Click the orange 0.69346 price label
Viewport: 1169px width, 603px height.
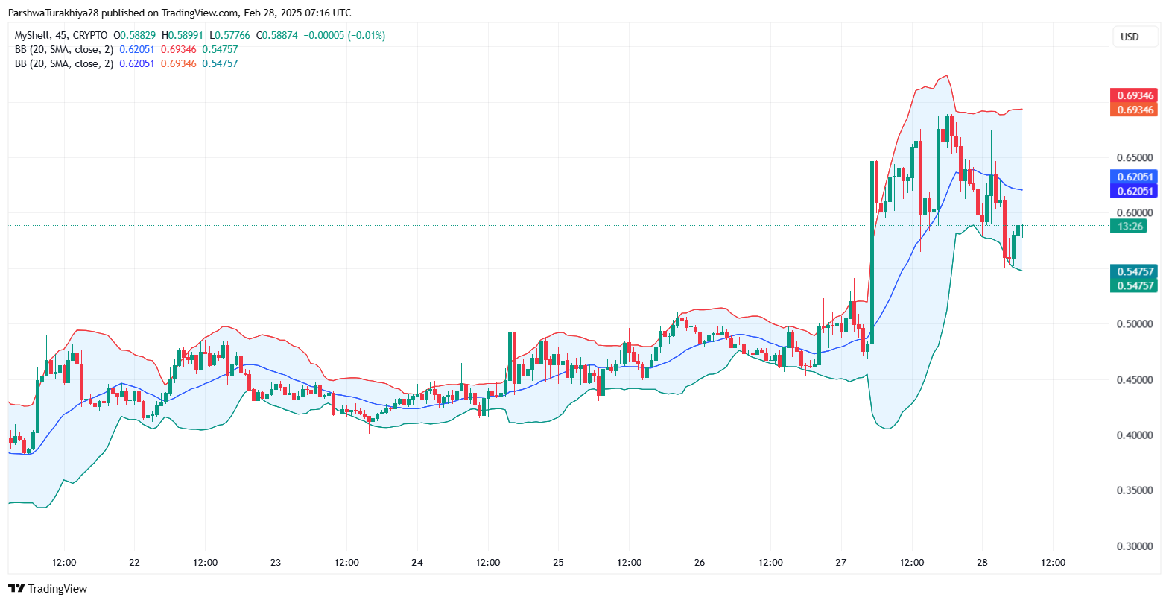tap(1134, 110)
